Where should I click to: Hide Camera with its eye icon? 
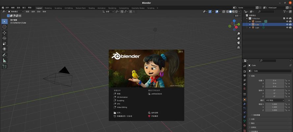click(287, 21)
